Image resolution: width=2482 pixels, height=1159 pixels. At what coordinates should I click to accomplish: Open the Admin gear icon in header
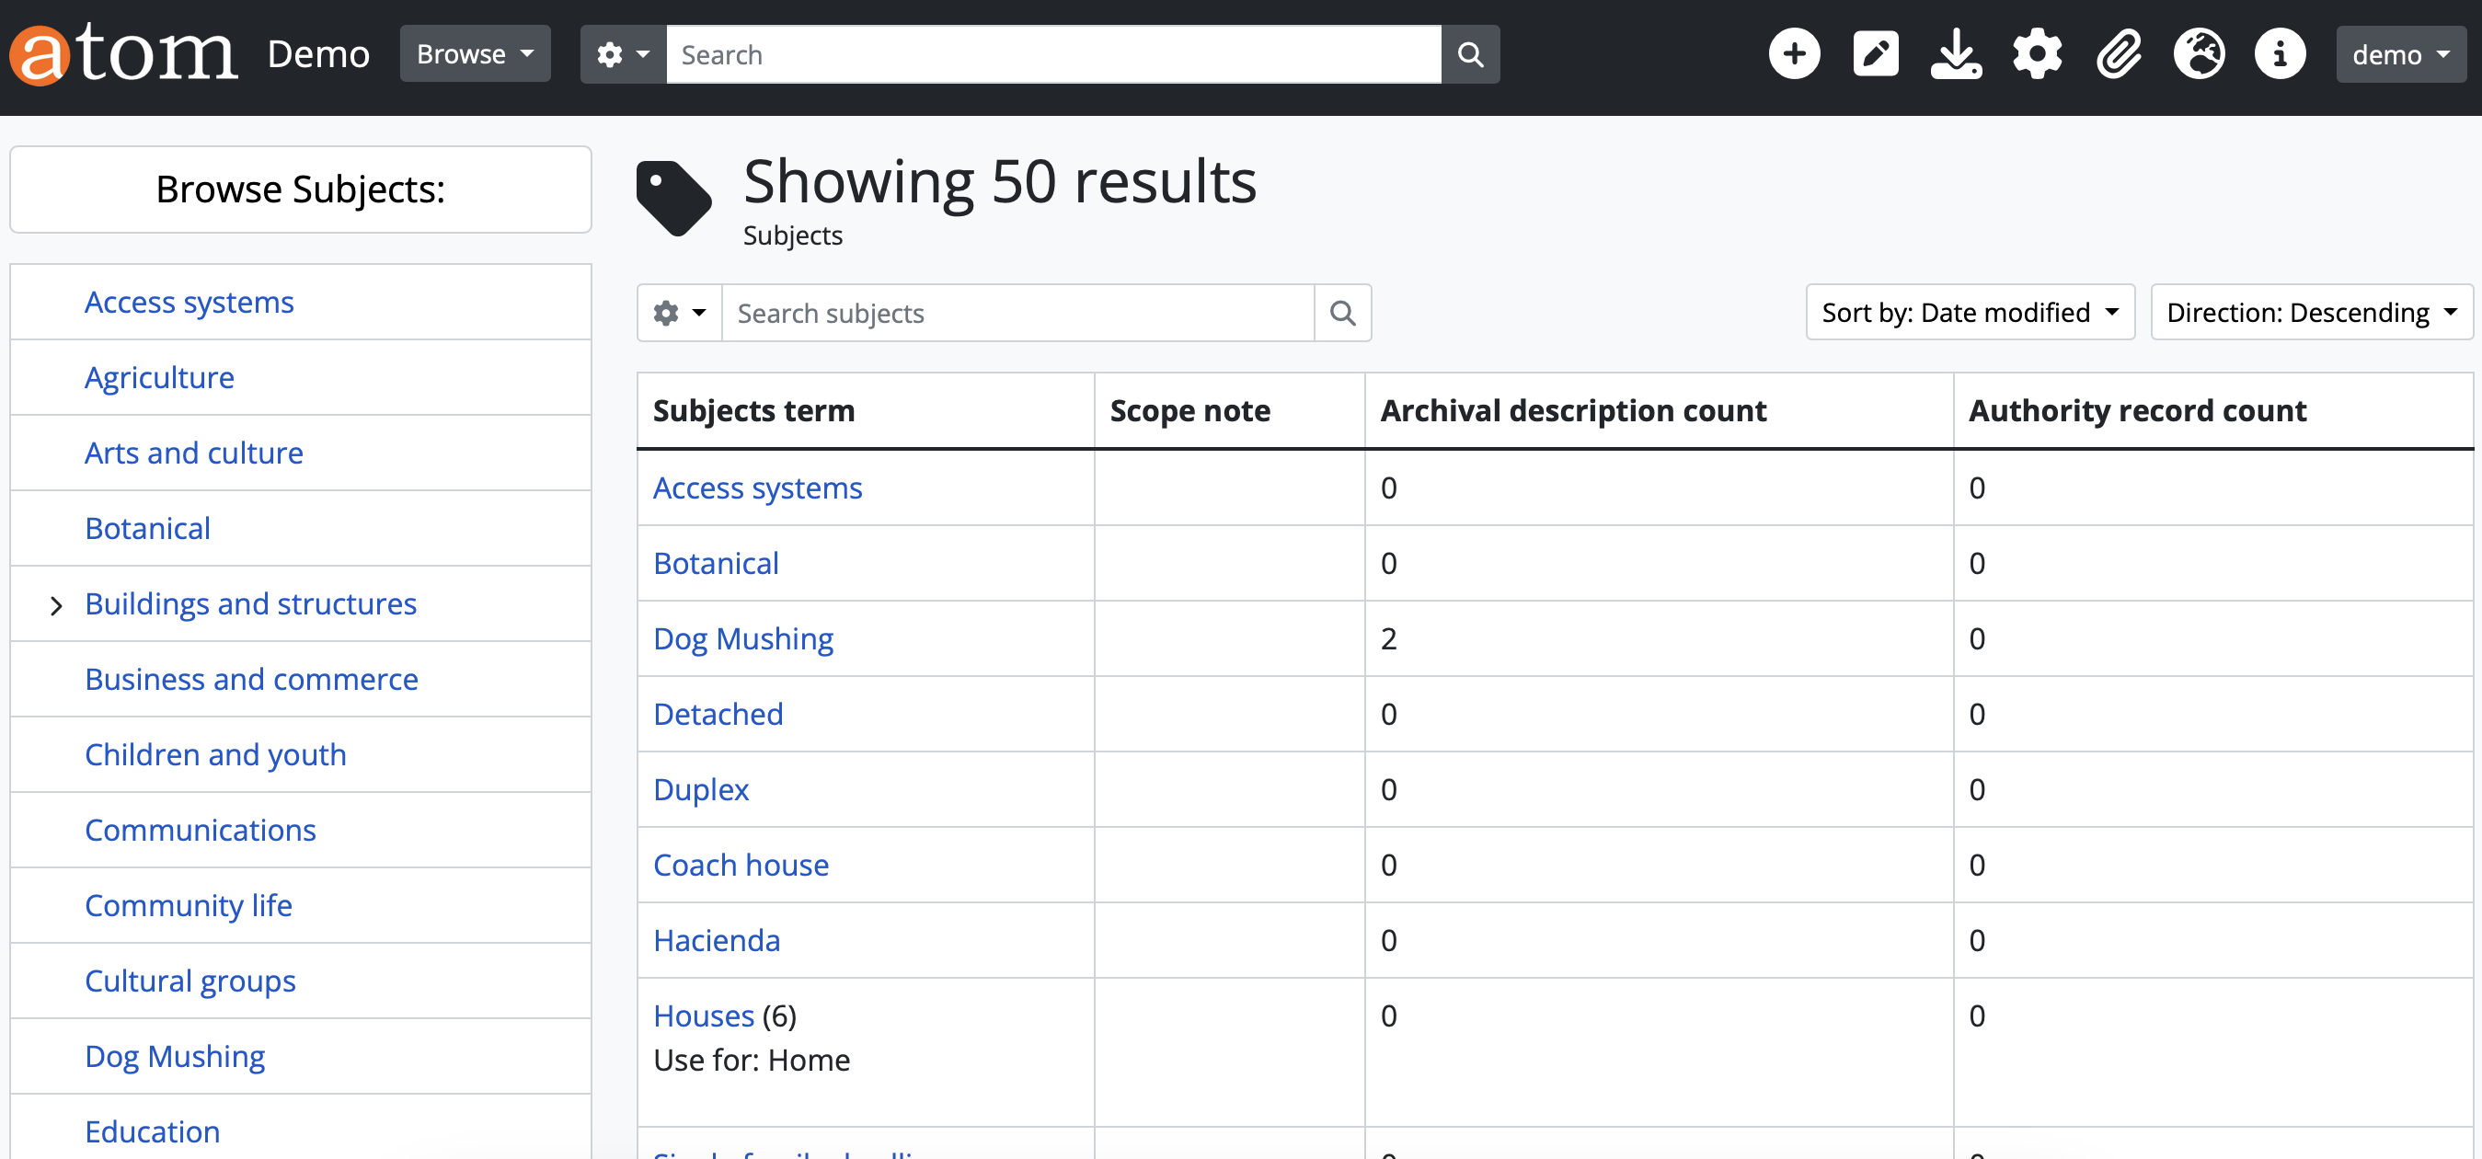coord(2037,54)
